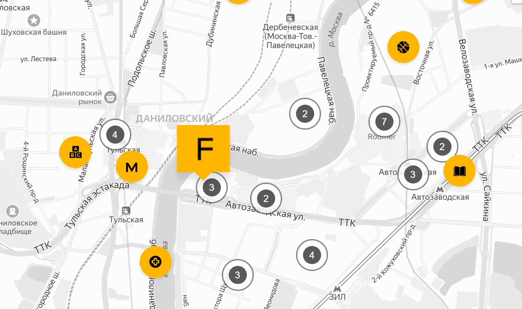Click the Шуховская башня star icon
The height and width of the screenshot is (309, 522).
[x=33, y=20]
